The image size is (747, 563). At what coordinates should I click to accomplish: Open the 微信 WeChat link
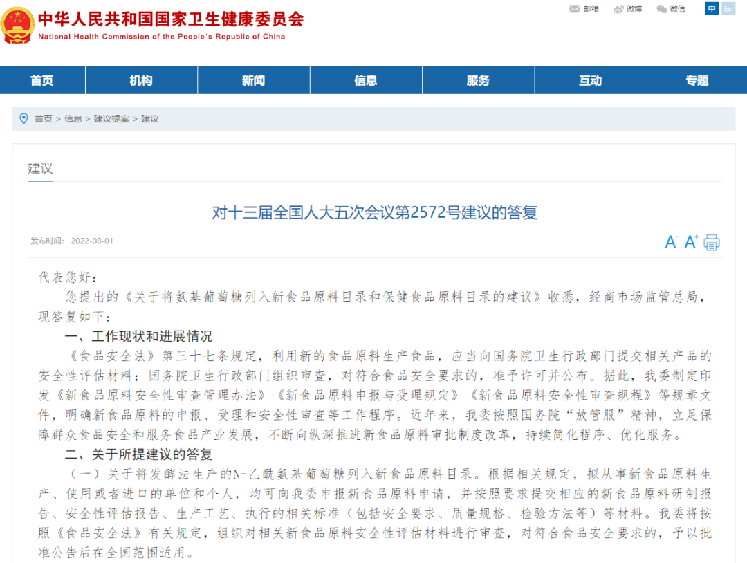click(671, 8)
